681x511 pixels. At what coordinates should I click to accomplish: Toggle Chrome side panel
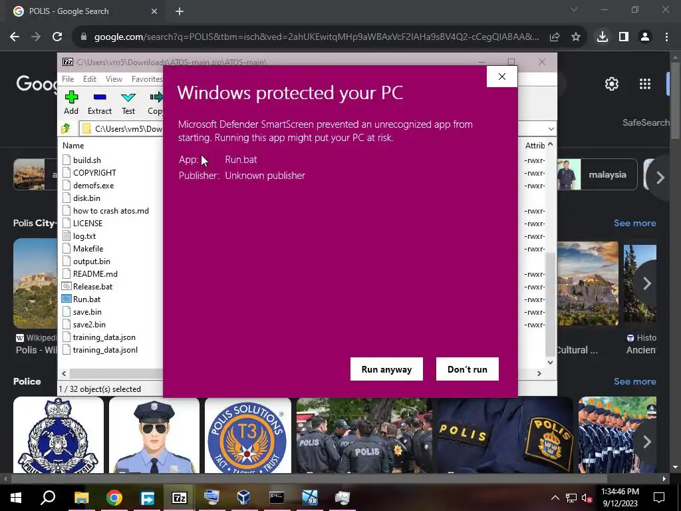click(624, 37)
